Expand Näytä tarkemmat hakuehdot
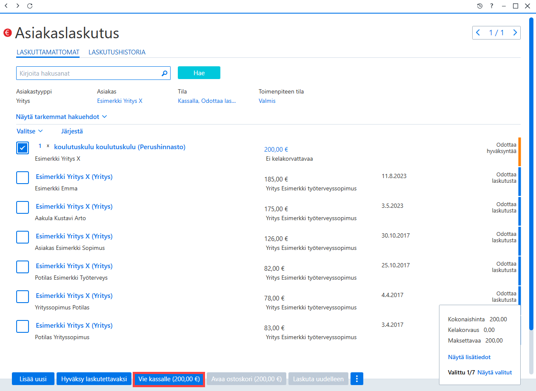536x391 pixels. [x=61, y=116]
